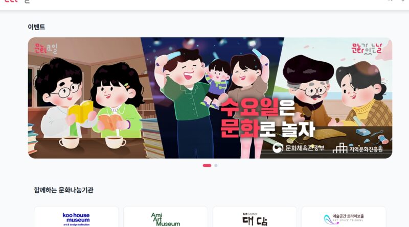Click the family waving light sticks illustration
Screen dimensions: 409x227
[x=209, y=102]
